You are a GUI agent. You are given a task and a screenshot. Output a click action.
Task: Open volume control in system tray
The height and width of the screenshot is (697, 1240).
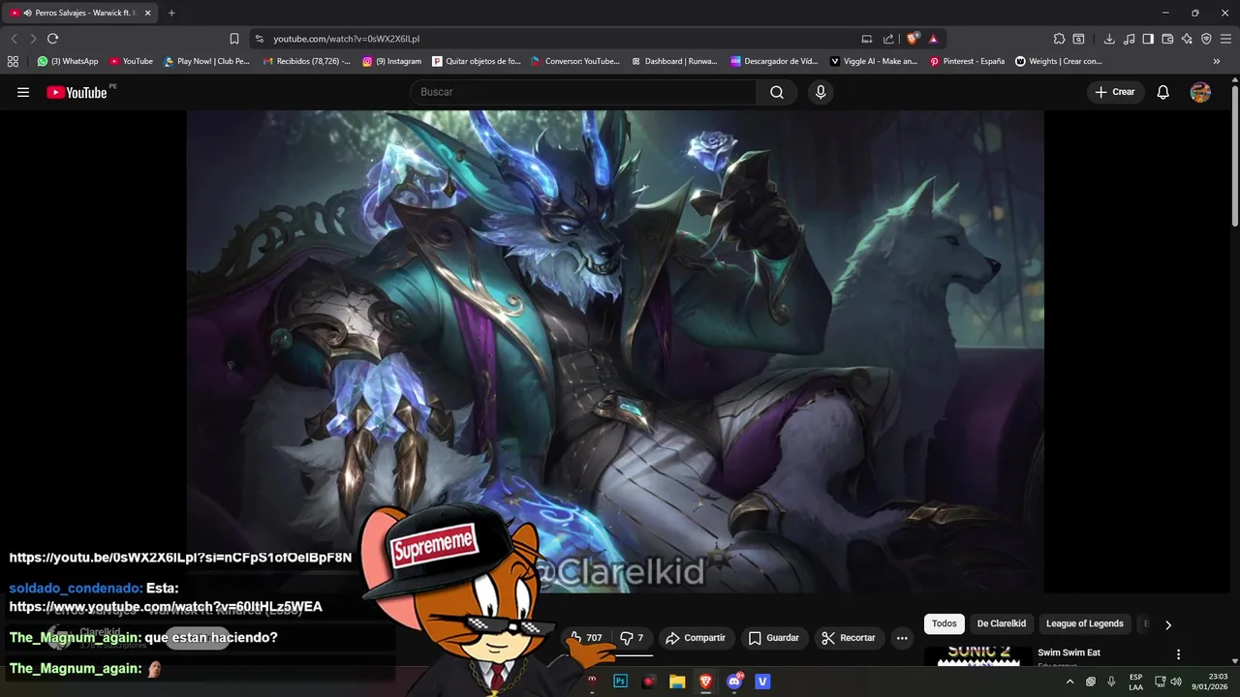pyautogui.click(x=1176, y=682)
